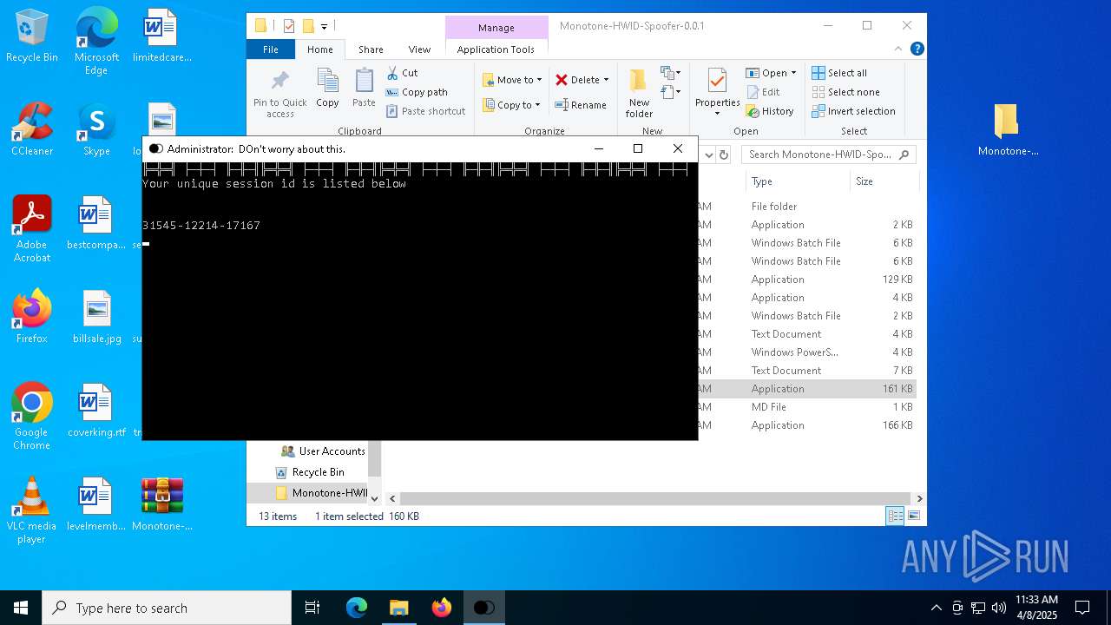
Task: Open the File menu tab
Action: (x=271, y=49)
